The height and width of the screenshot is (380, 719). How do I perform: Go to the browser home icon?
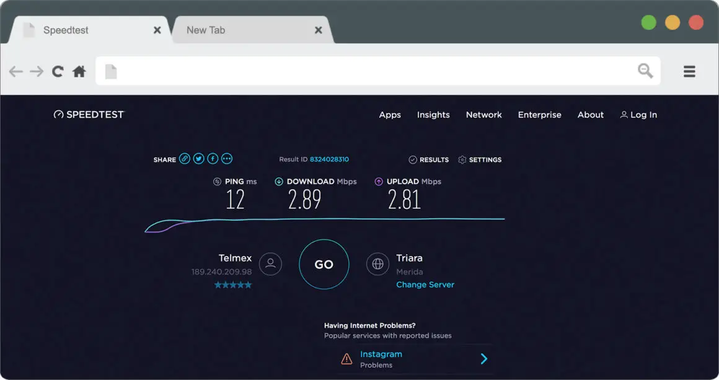click(79, 71)
